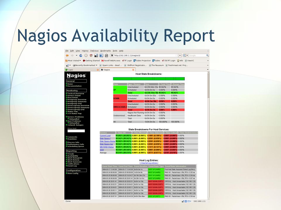
Task: Click the search magnifier icon
Action: 207,55
